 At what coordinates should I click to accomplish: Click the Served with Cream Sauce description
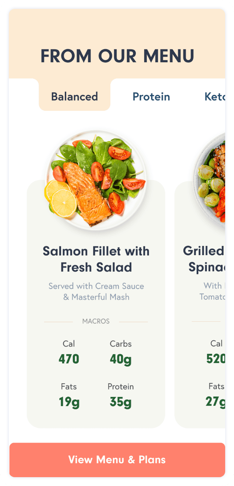96,292
